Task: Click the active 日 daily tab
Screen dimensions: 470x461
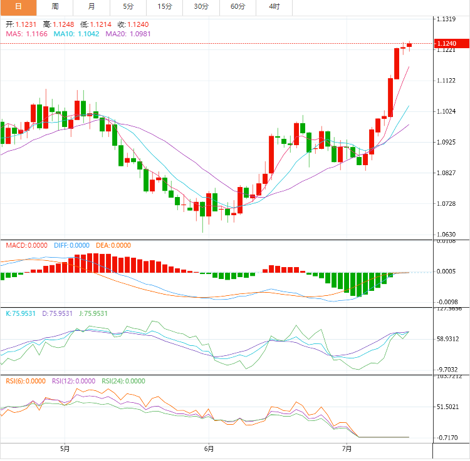Action: click(18, 7)
